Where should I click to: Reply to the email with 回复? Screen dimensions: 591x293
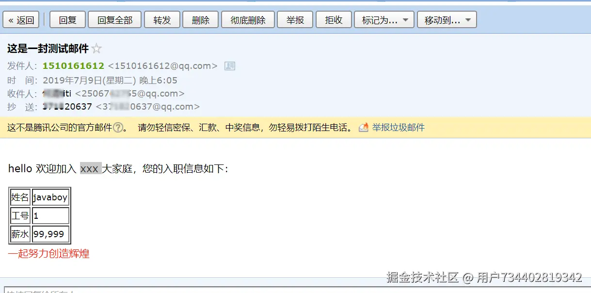pyautogui.click(x=68, y=20)
